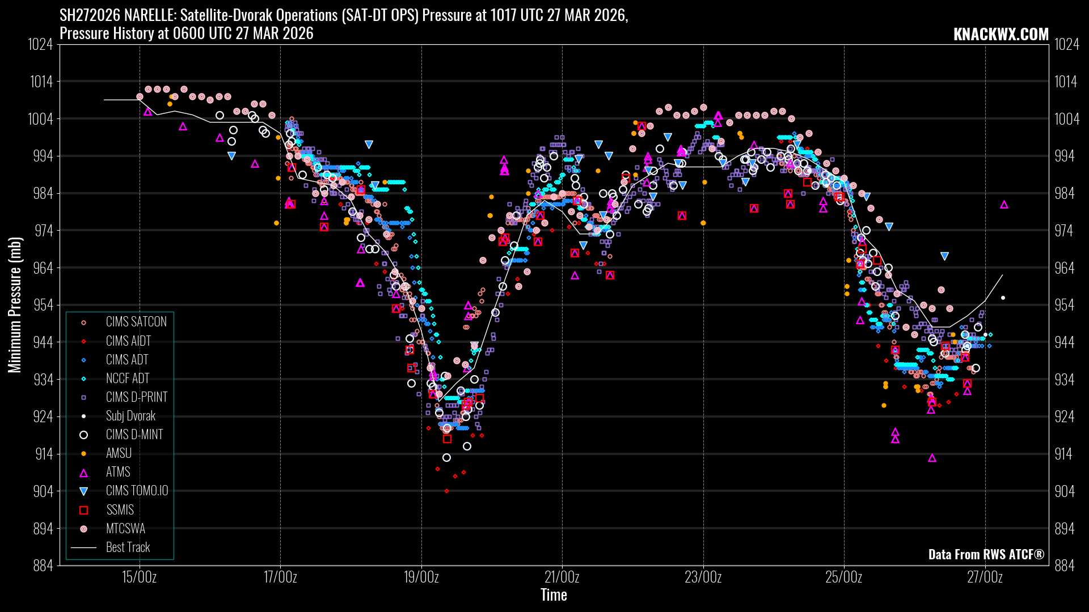Click the CIMS TOMO.IO blue triangle legend icon
Image resolution: width=1089 pixels, height=612 pixels.
point(83,491)
